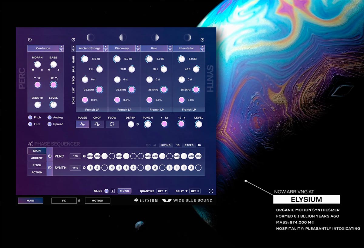Toggle the SYNTH section power icon above GAIN
The width and height of the screenshot is (364, 248).
pyautogui.click(x=73, y=40)
